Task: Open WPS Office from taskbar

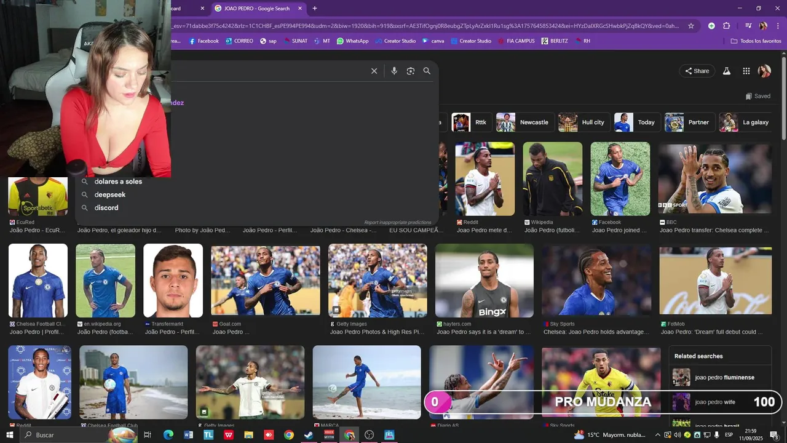Action: pos(229,435)
